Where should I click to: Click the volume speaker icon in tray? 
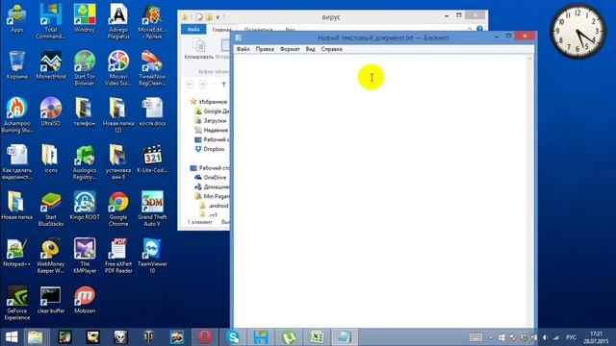tap(545, 337)
